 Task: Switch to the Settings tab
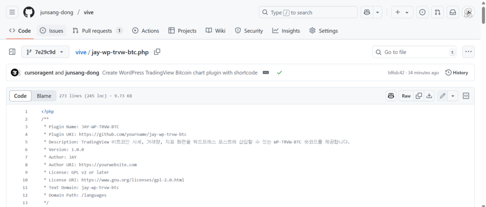pos(324,31)
